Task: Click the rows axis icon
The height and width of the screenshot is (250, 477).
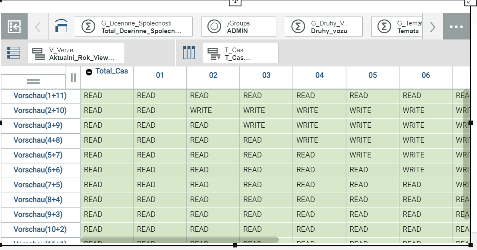Action: pyautogui.click(x=14, y=53)
